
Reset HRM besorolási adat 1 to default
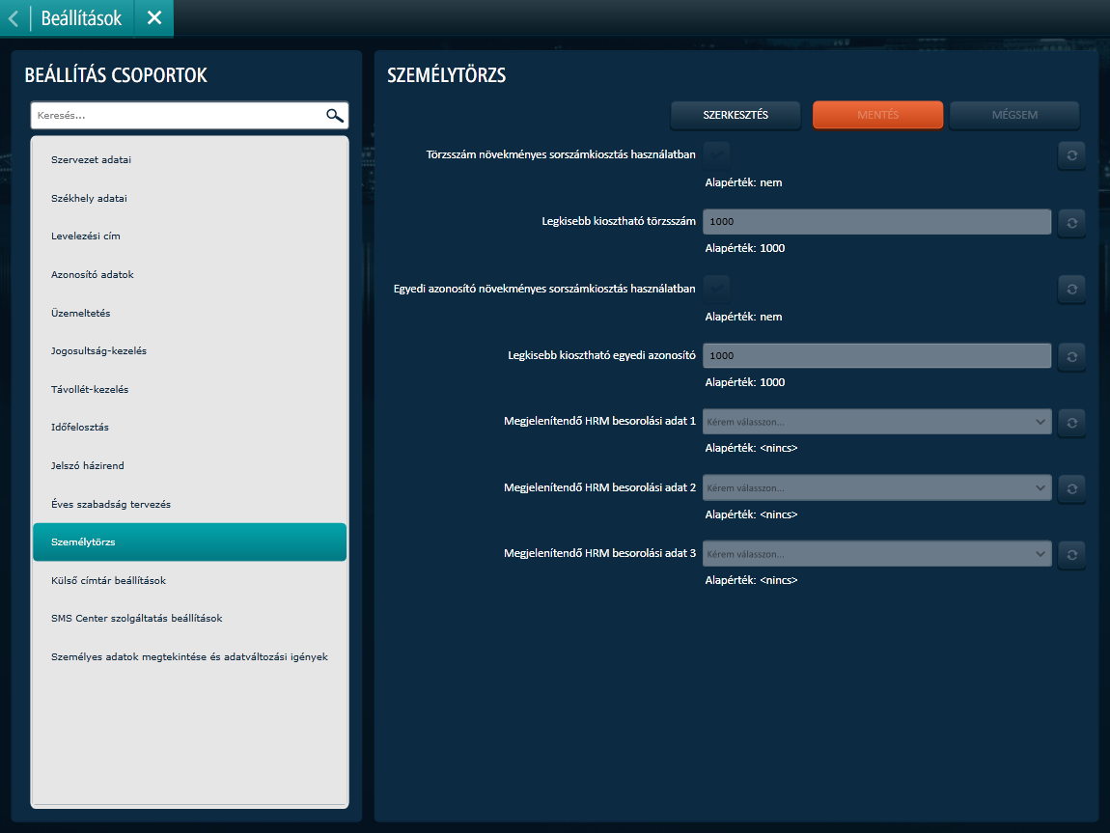(x=1071, y=422)
